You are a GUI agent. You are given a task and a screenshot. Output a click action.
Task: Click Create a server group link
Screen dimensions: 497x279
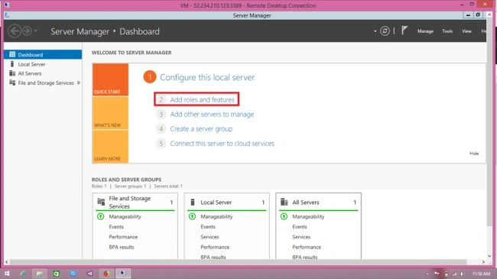coord(201,128)
